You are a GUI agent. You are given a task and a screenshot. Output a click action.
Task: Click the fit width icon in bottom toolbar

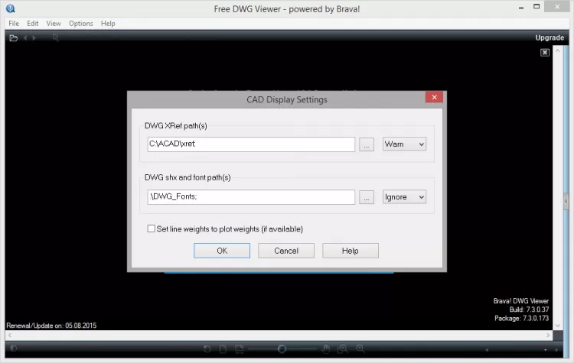pyautogui.click(x=239, y=349)
